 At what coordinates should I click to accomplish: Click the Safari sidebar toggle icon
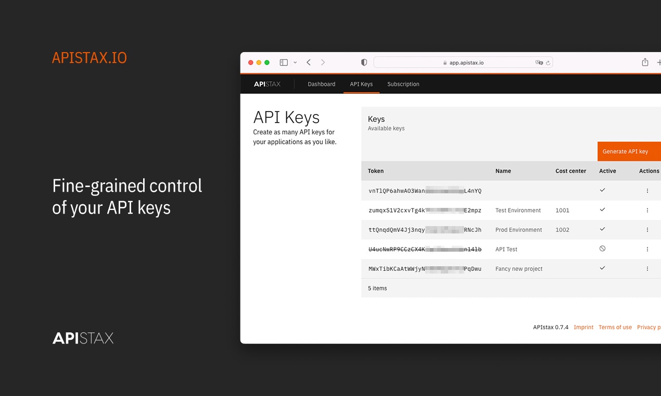coord(284,63)
